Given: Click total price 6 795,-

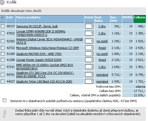Looking at the screenshot, I should [x=140, y=75].
